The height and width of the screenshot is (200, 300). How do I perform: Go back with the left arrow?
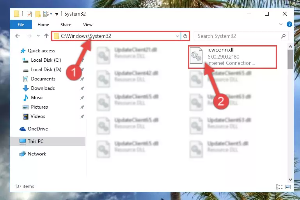click(18, 36)
